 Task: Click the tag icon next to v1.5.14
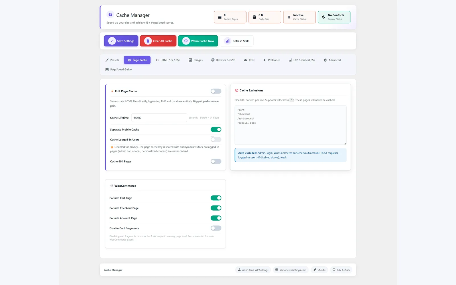[x=315, y=270]
